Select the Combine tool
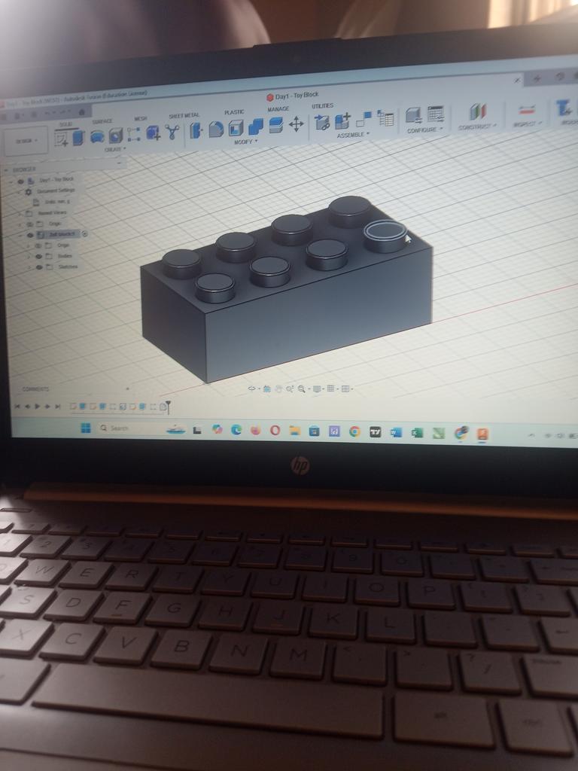This screenshot has height=771, width=578. [x=256, y=126]
